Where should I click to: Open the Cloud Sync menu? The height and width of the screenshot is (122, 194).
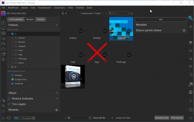click(59, 8)
